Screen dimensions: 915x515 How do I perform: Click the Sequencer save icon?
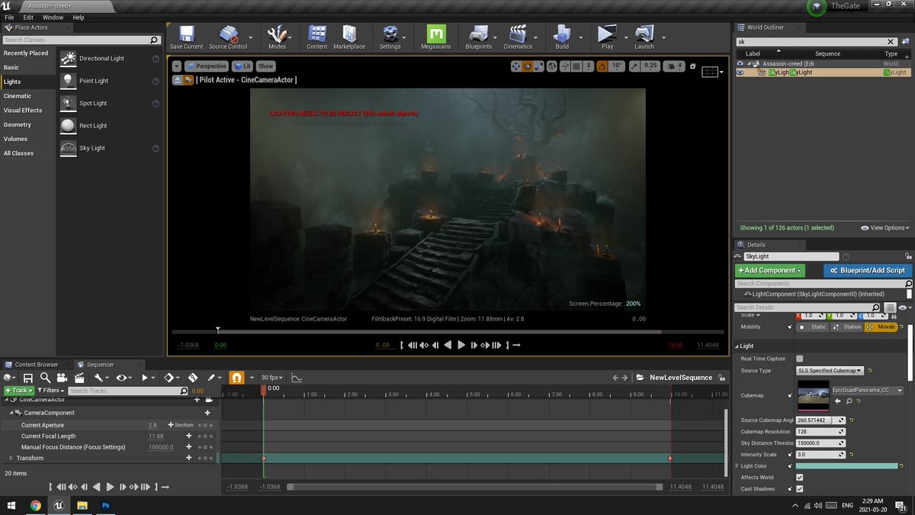coord(28,378)
